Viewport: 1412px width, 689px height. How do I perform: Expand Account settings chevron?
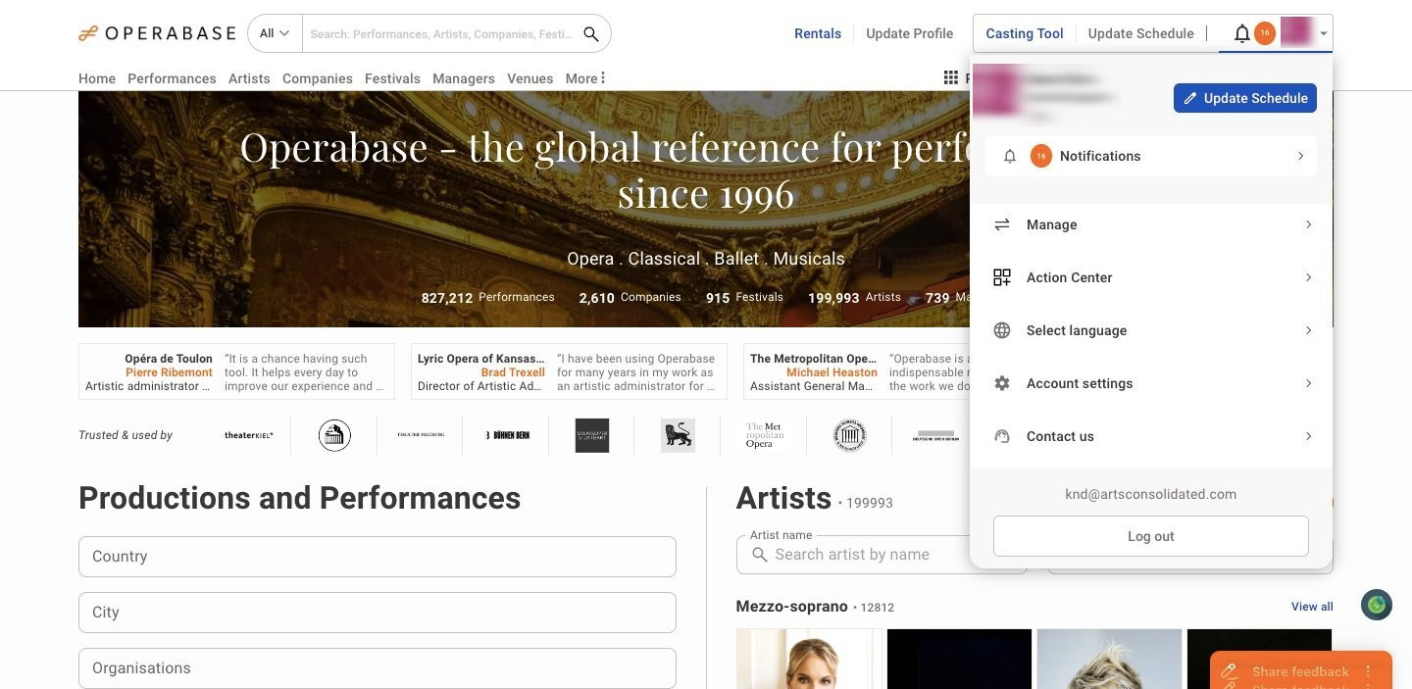[x=1308, y=383]
